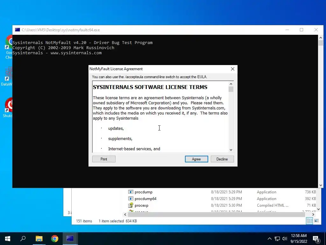Switch Explorer to details view icon
This screenshot has height=245, width=326.
pyautogui.click(x=309, y=221)
